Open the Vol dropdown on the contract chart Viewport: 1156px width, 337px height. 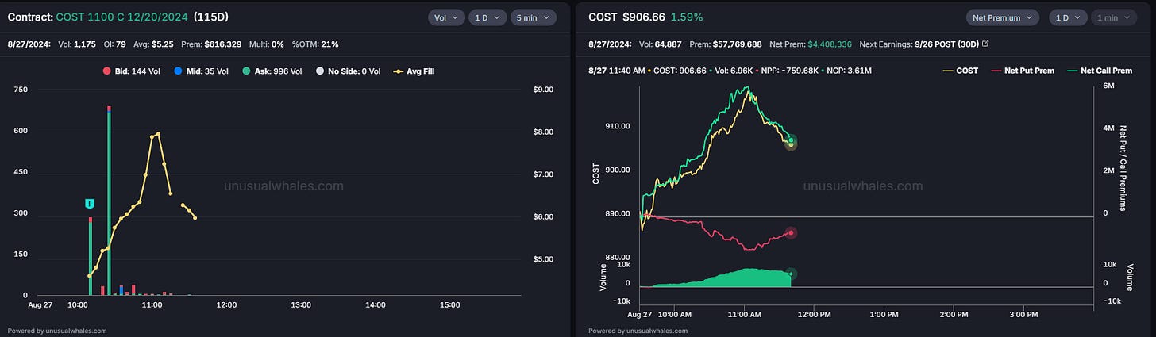click(x=445, y=17)
